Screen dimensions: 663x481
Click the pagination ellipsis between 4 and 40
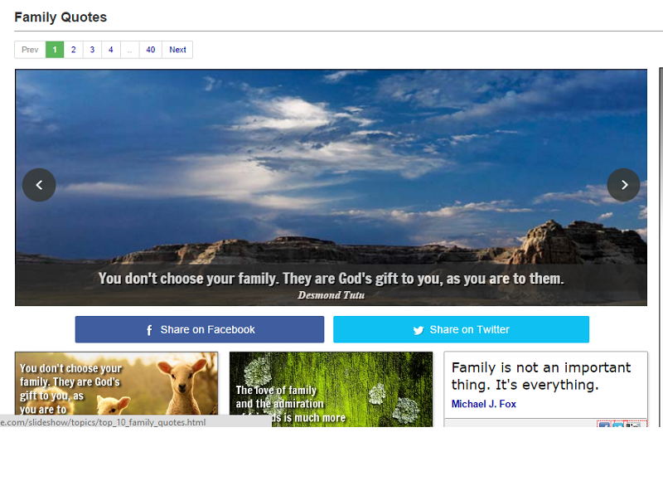point(129,50)
